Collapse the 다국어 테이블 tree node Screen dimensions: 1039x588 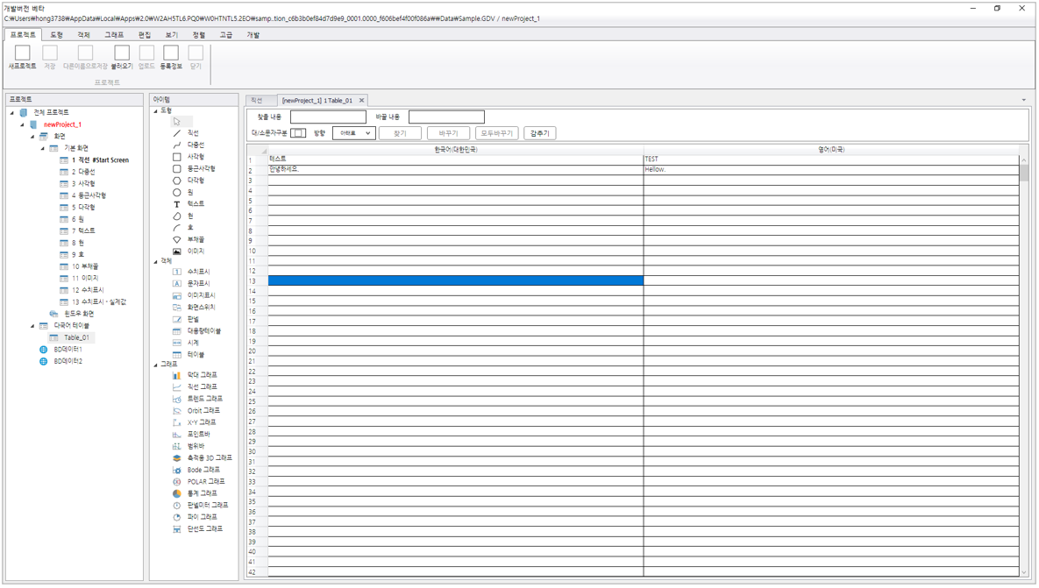[x=32, y=326]
